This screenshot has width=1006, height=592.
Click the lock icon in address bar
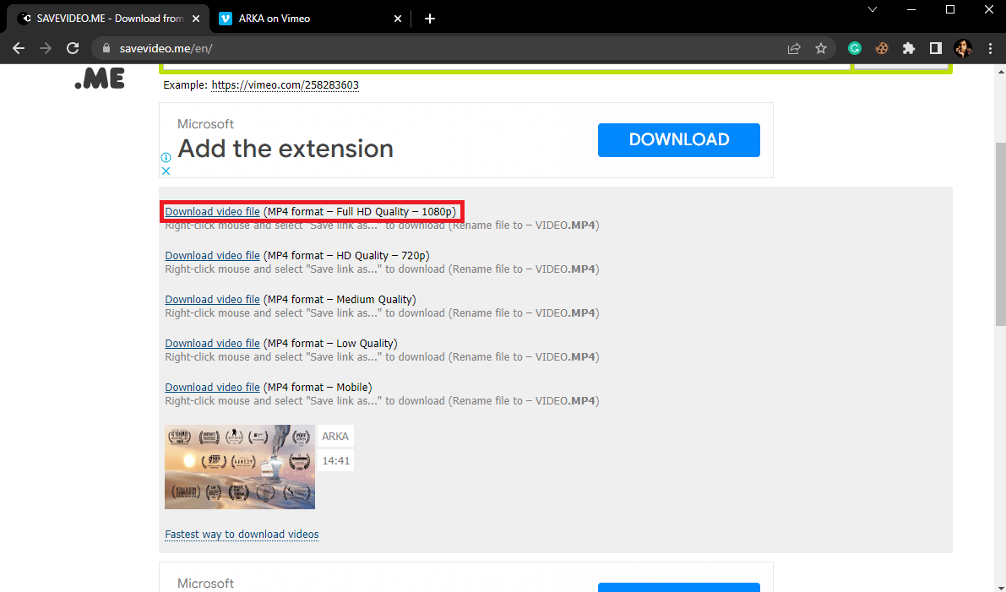pos(106,48)
